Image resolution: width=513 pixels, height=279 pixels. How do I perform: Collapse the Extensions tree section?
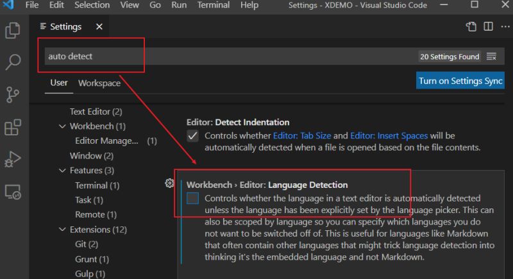coord(62,230)
